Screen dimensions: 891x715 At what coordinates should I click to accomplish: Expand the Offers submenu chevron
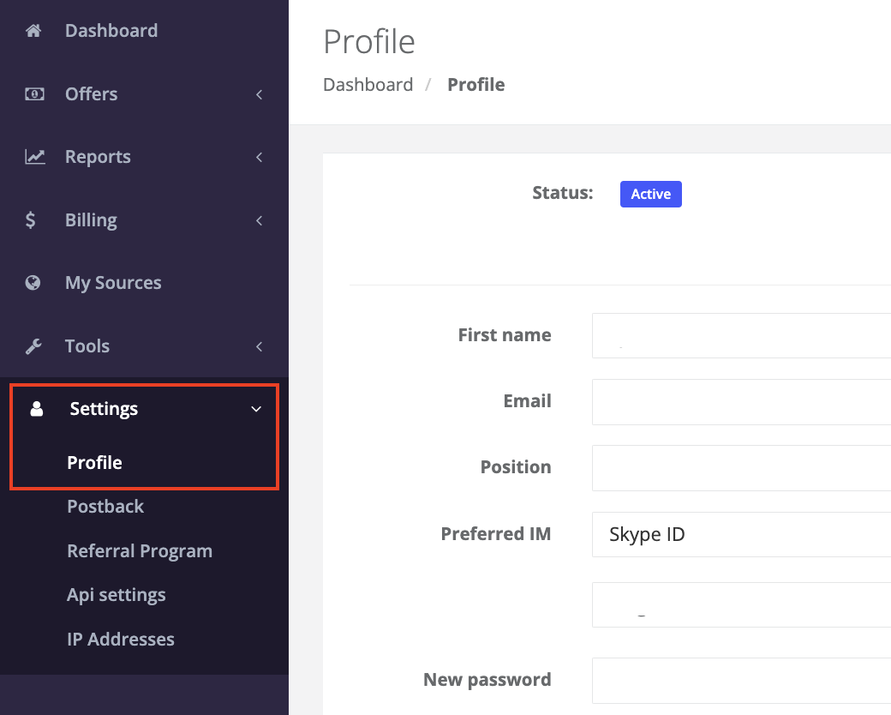[259, 94]
